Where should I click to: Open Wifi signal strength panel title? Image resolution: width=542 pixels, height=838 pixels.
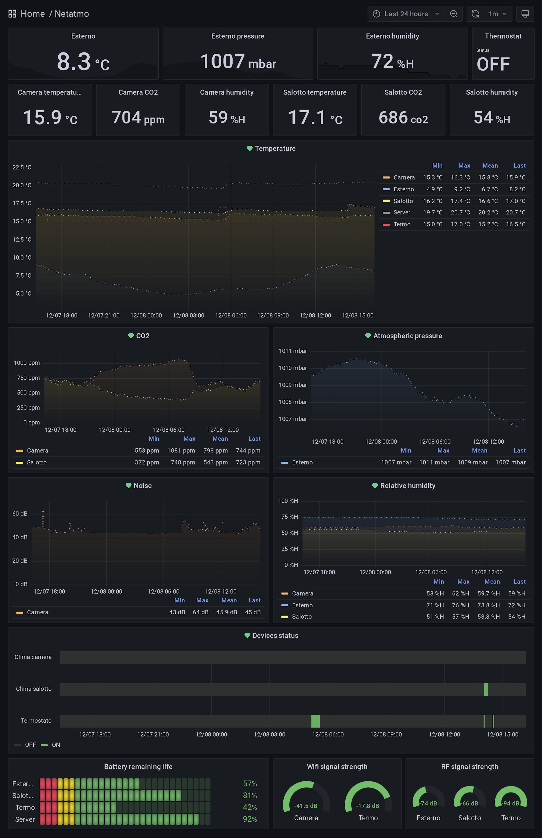[337, 767]
